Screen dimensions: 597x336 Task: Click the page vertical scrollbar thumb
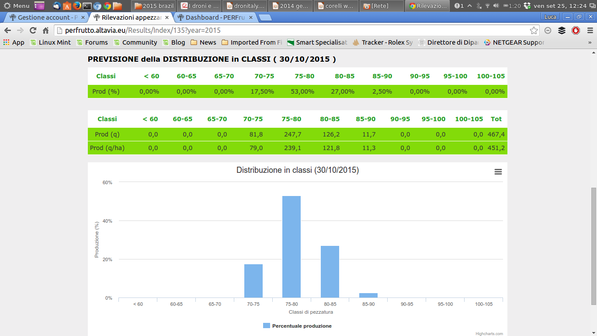[594, 246]
